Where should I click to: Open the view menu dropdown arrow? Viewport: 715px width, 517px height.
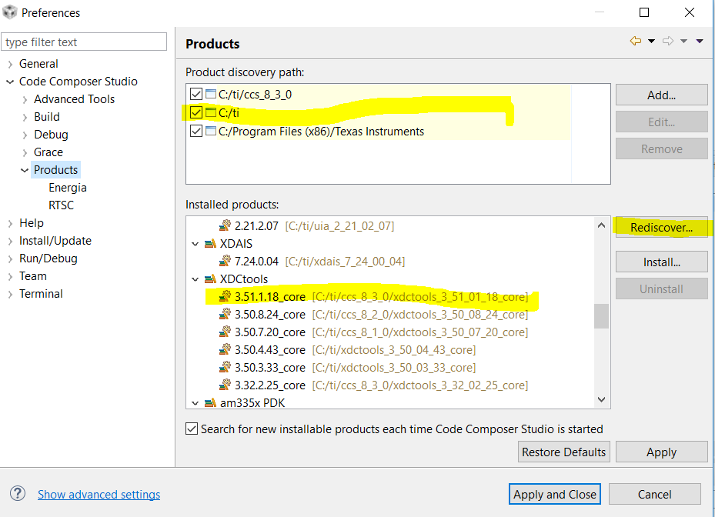click(700, 42)
